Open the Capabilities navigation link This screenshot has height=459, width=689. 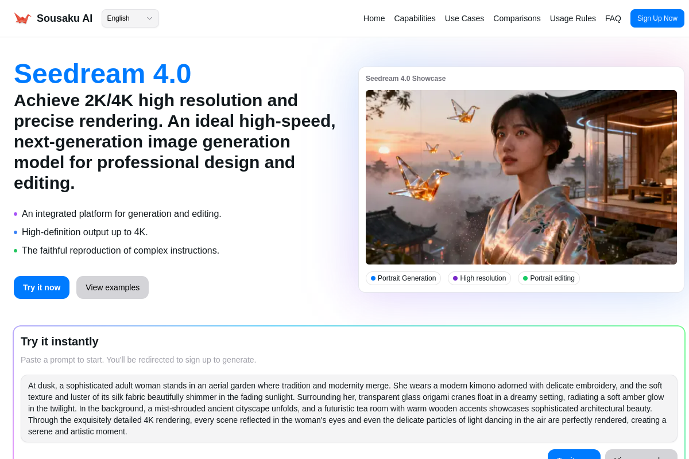(415, 18)
